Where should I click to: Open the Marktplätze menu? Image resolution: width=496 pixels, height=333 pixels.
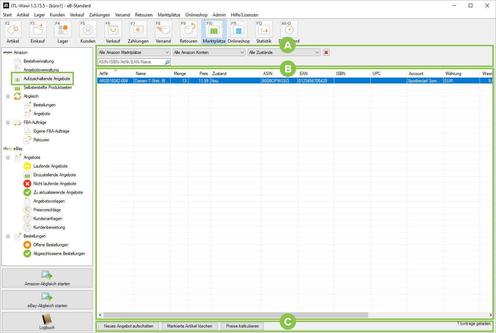[169, 15]
